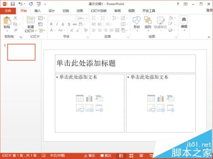Screen dimensions: 213x159
Task: Switch to the 开发工具 Developer tab
Action: [x=149, y=11]
